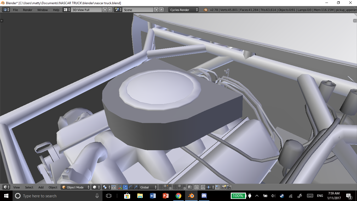
Task: Open Discord from the taskbar
Action: pos(204,196)
